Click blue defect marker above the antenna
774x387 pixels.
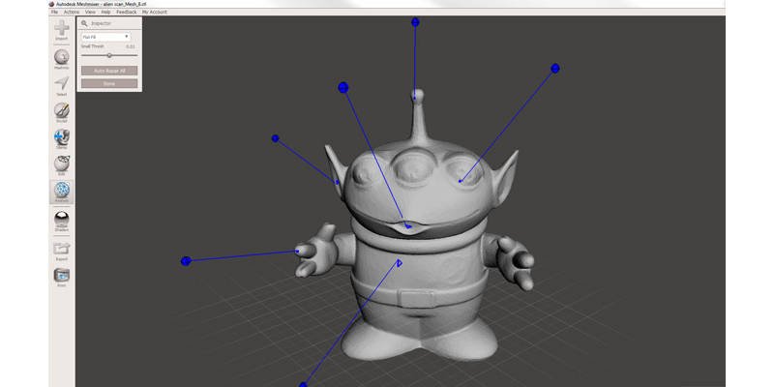click(x=415, y=22)
